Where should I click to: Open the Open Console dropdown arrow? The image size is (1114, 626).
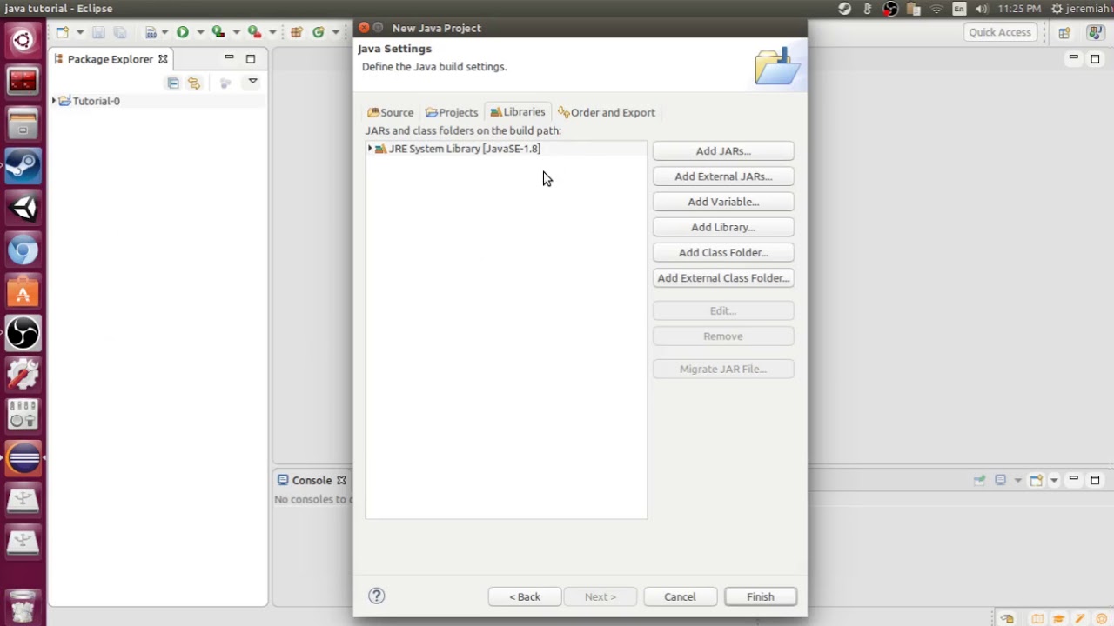tap(1053, 480)
